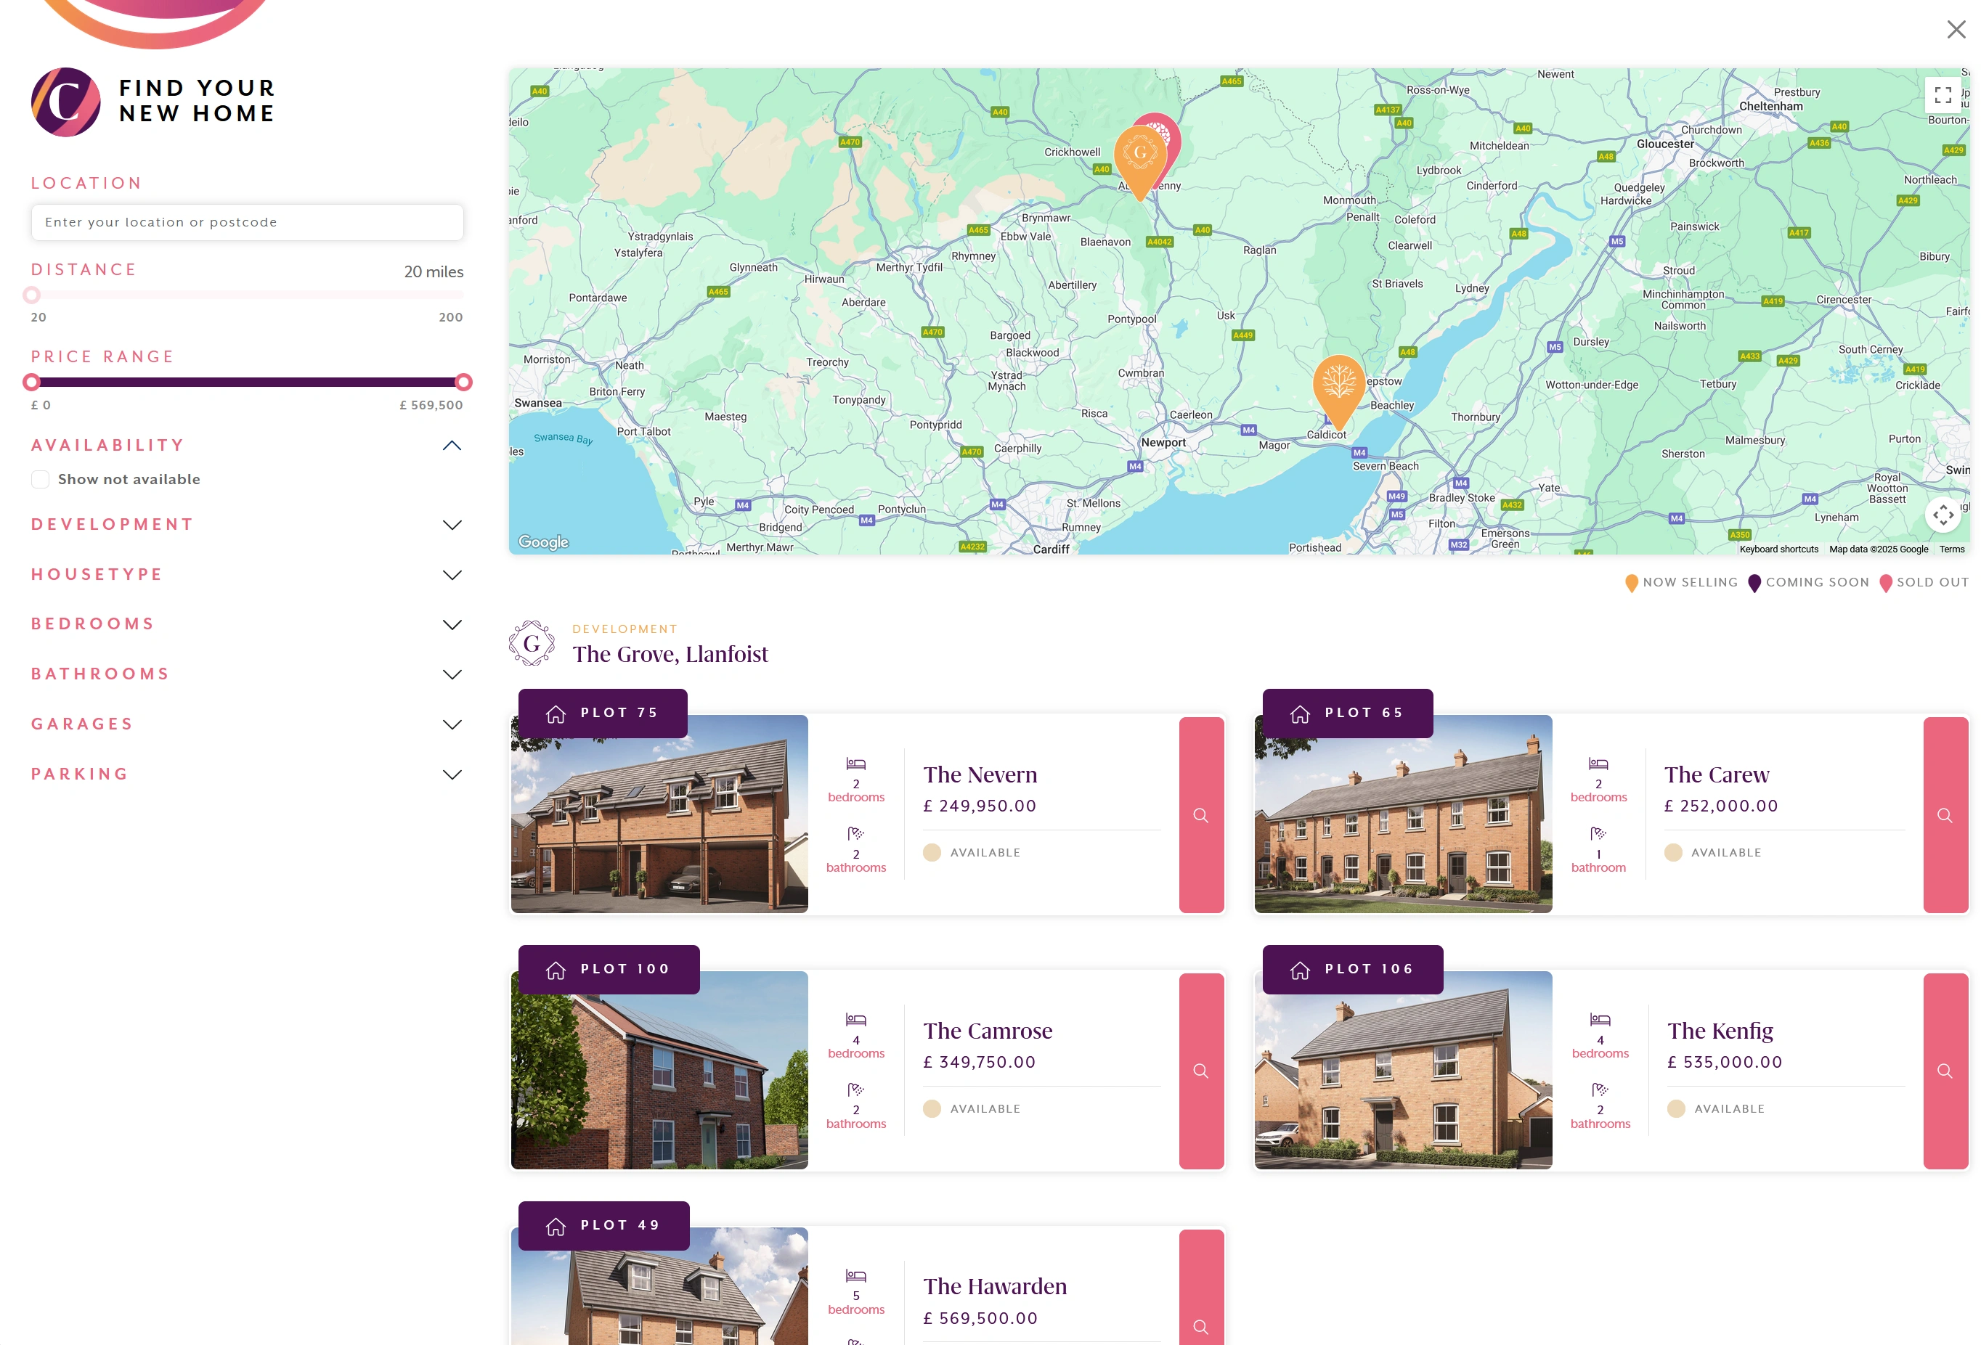
Task: Click the magnifier icon on The Kenfig card
Action: point(1945,1071)
